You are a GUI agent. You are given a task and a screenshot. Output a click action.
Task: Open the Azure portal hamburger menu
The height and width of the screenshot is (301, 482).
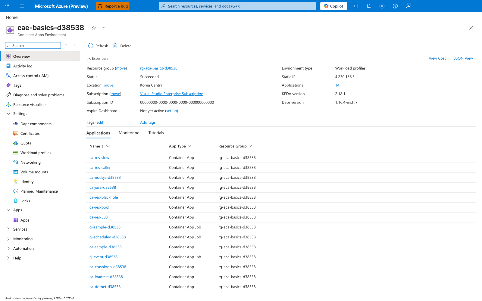(22, 6)
